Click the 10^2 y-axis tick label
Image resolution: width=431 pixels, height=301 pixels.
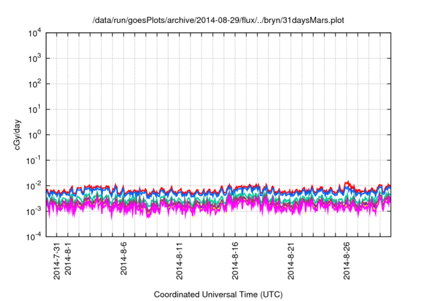[x=34, y=84]
